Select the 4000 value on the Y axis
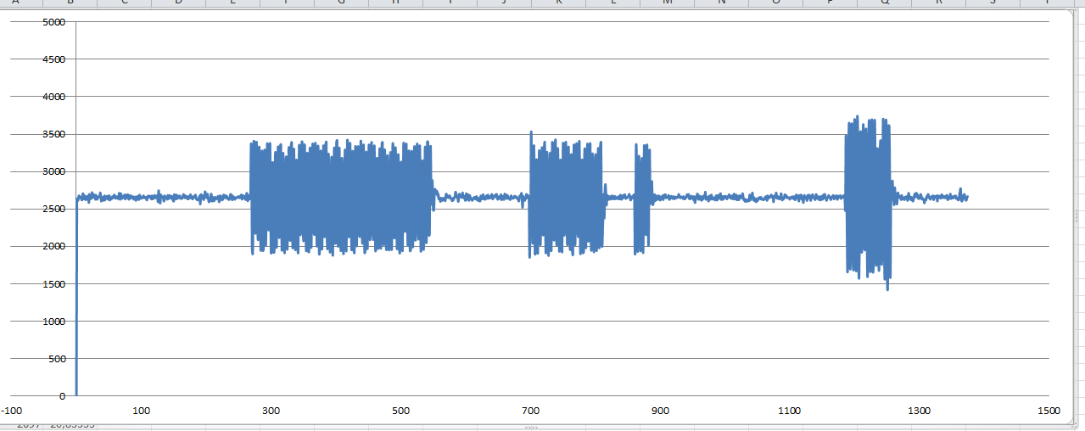 click(53, 97)
